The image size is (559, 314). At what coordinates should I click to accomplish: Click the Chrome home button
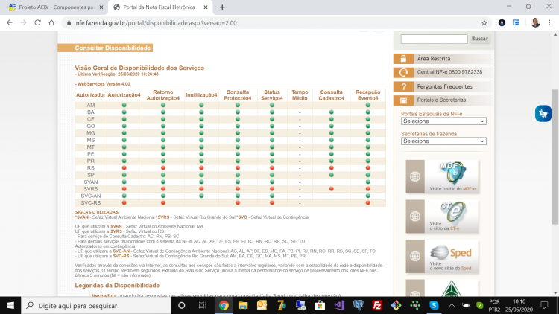(51, 23)
